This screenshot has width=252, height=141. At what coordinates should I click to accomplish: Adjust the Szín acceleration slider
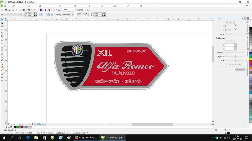(235, 61)
